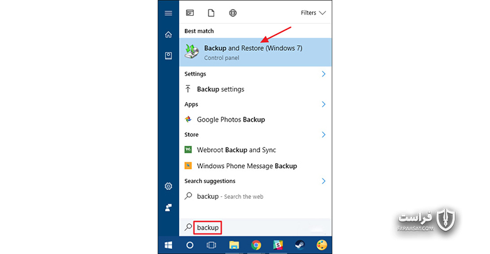
Task: Open the paint palette app on taskbar
Action: point(322,245)
